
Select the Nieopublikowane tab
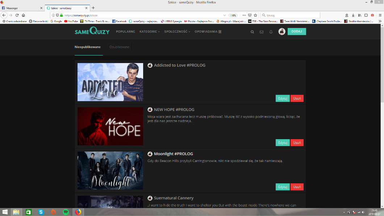[x=88, y=47]
